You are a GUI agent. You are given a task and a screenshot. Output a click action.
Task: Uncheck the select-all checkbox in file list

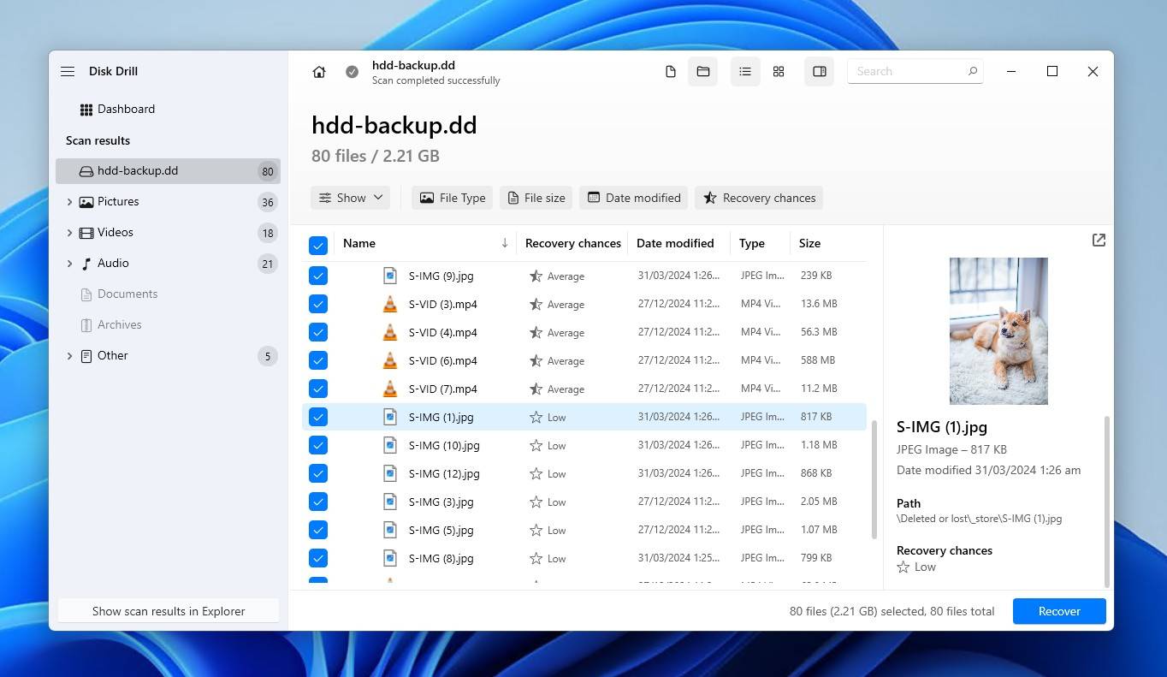[x=317, y=244]
